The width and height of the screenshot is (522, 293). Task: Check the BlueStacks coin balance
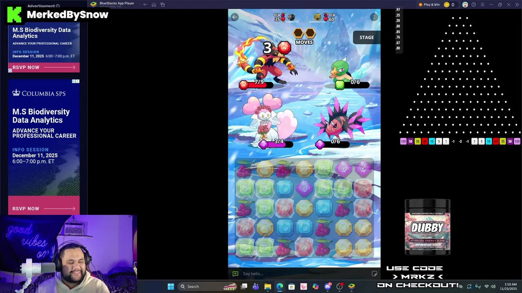449,4
